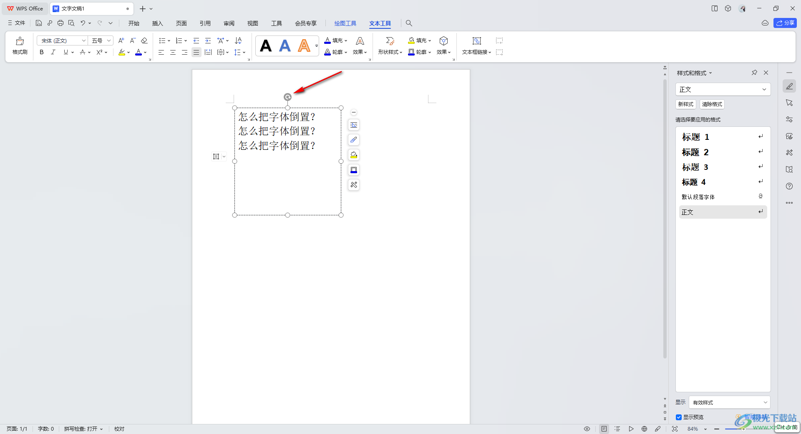Apply the 标题 3 style
Viewport: 801px width, 434px height.
tap(723, 167)
